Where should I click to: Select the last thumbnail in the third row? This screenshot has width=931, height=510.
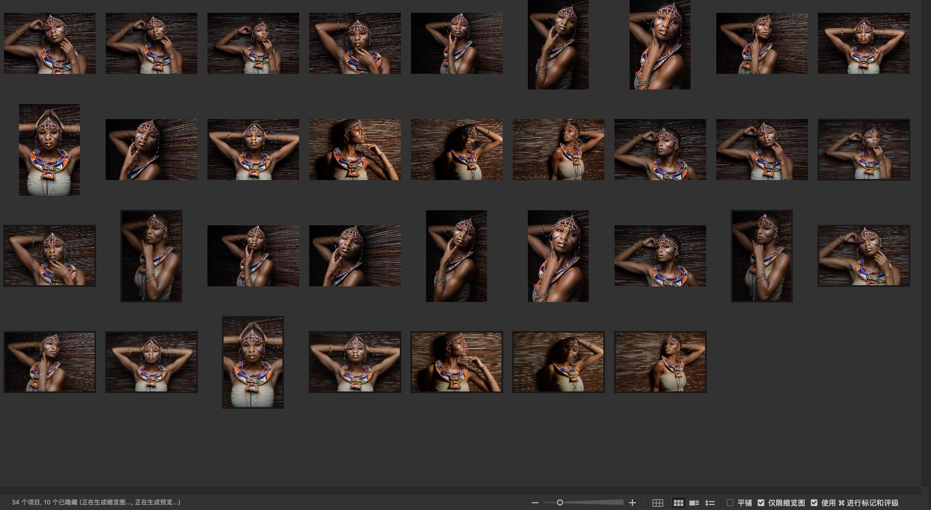pyautogui.click(x=863, y=256)
